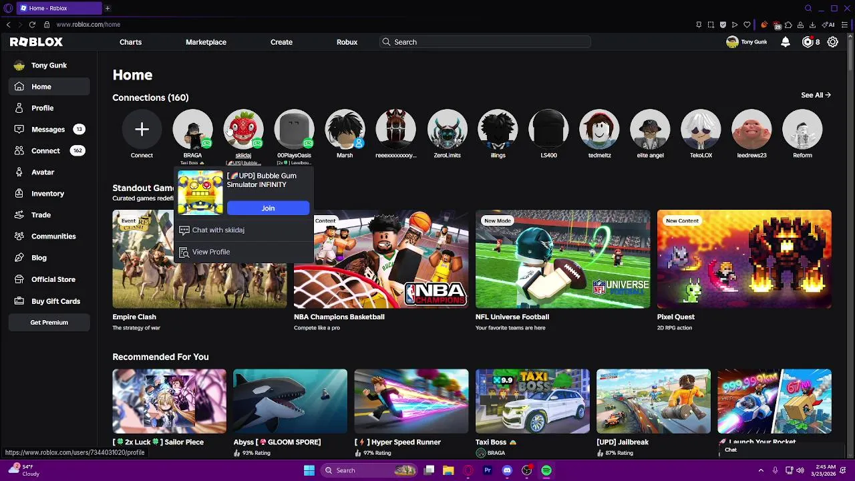Select Chat with skiidaj option
The height and width of the screenshot is (481, 855).
click(243, 230)
